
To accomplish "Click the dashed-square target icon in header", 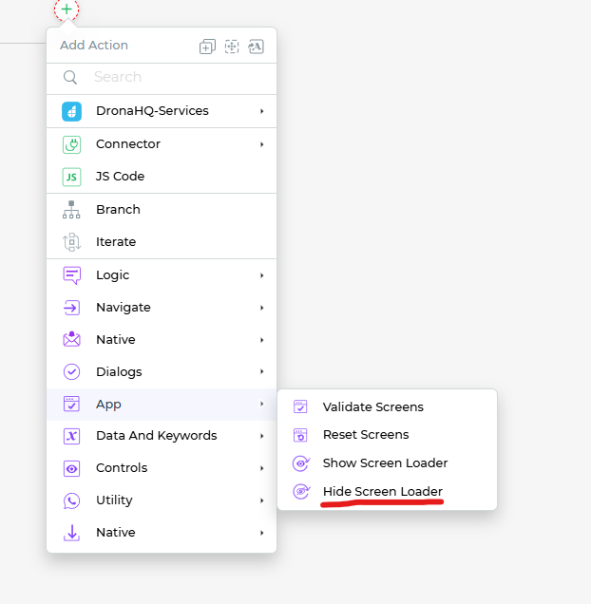I will pyautogui.click(x=232, y=47).
